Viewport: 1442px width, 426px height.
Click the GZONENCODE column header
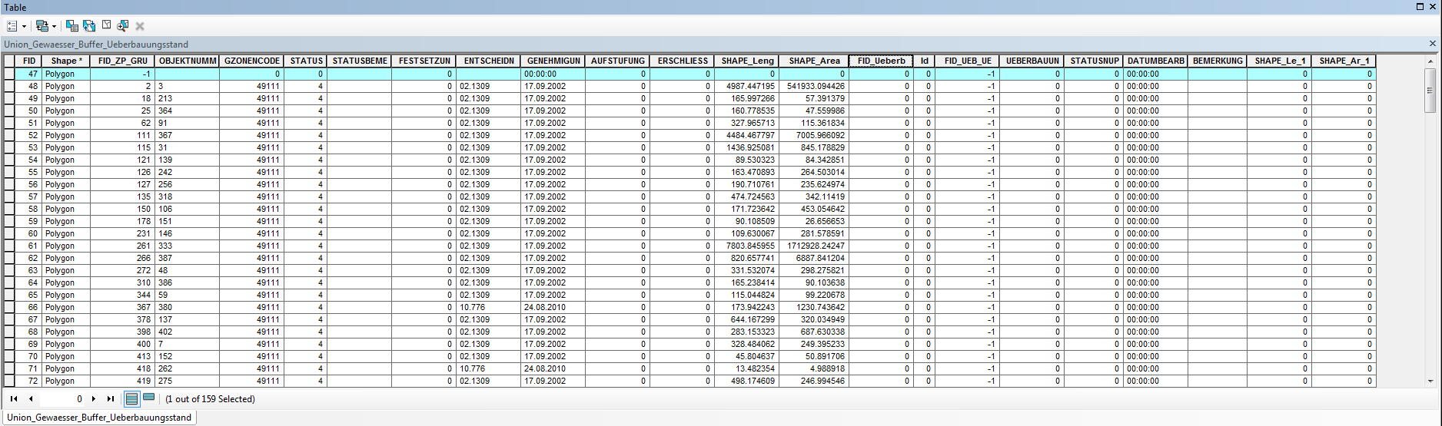(x=251, y=61)
